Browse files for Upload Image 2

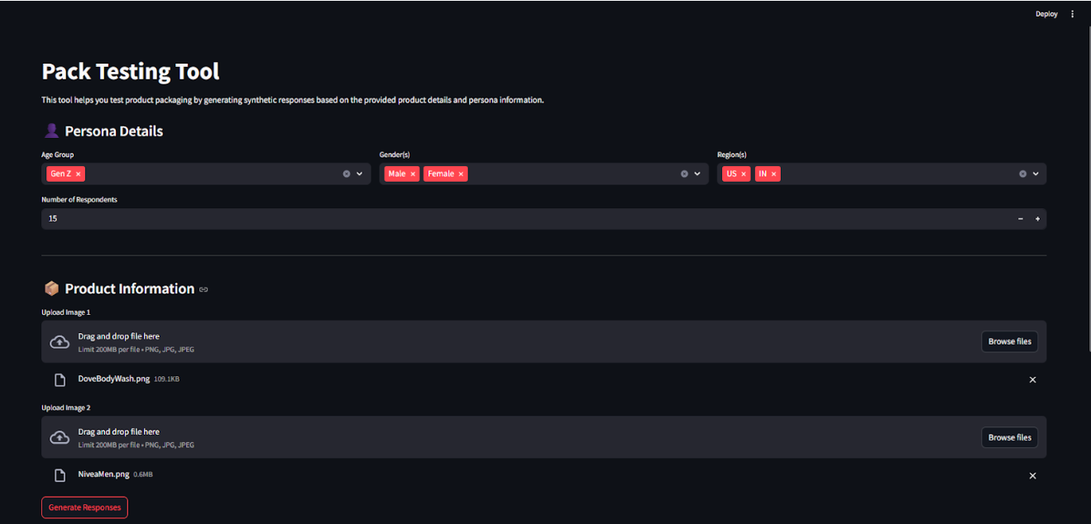point(1010,437)
